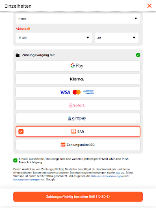Open the 30 minutes dropdown
The width and height of the screenshot is (156, 208).
[x=117, y=38]
